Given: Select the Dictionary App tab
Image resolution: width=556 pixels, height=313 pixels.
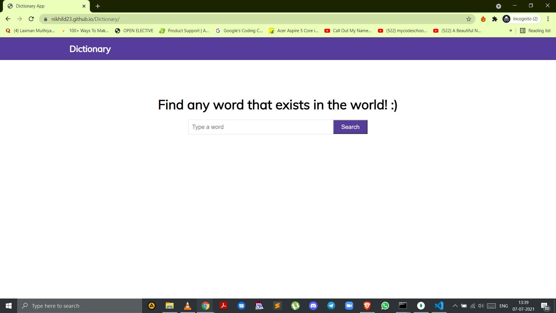Looking at the screenshot, I should pos(46,6).
